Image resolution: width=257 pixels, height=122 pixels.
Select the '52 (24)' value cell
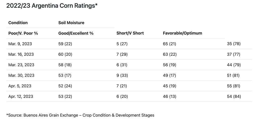click(x=65, y=86)
